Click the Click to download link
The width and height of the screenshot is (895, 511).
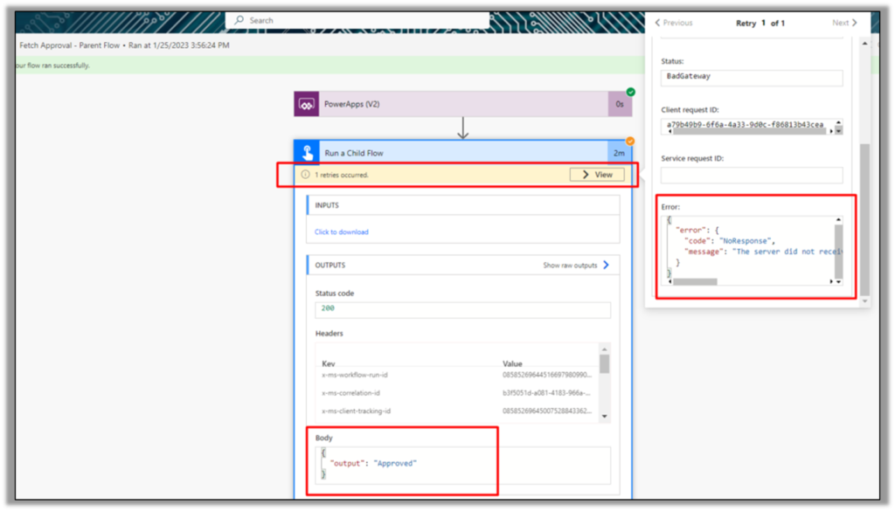click(342, 232)
